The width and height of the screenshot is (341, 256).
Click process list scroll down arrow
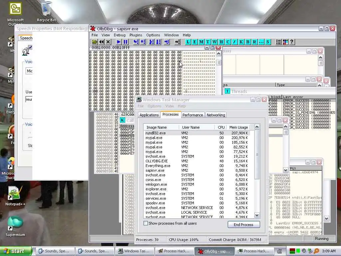pos(257,215)
